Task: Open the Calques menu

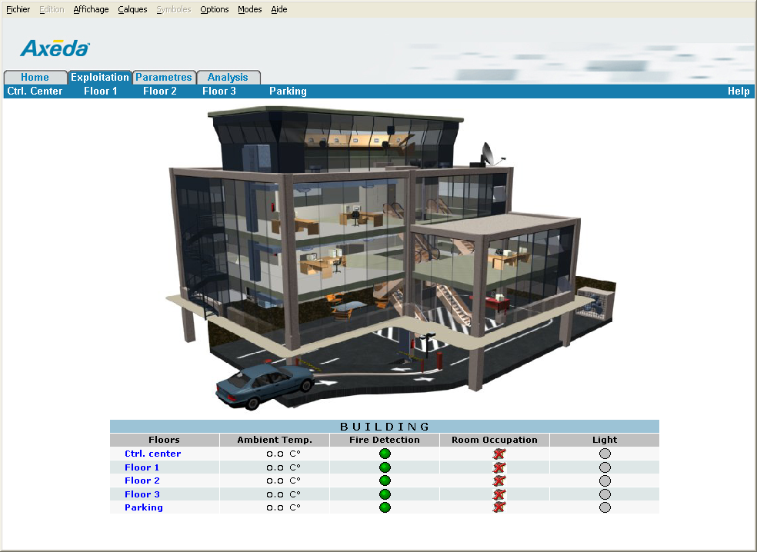Action: point(132,9)
